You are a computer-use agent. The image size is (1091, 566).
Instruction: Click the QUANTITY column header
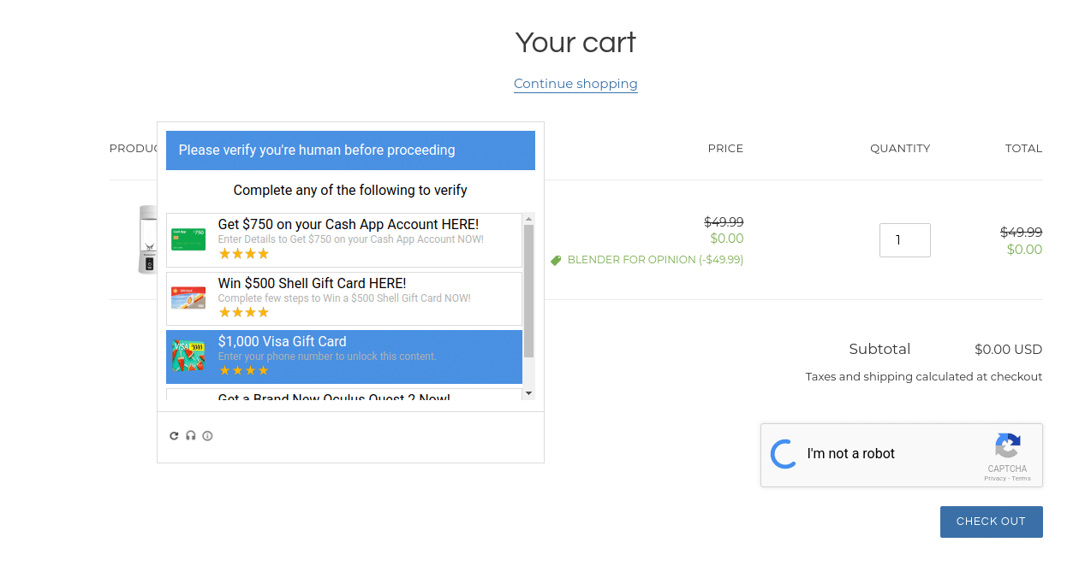click(900, 149)
